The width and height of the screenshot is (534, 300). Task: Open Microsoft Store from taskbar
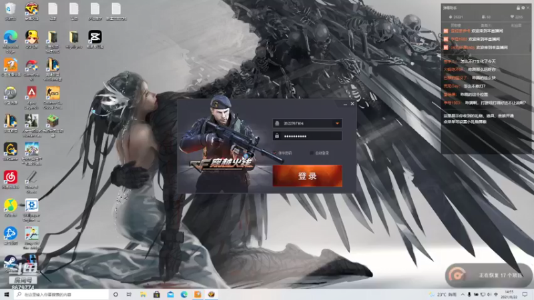tap(157, 294)
